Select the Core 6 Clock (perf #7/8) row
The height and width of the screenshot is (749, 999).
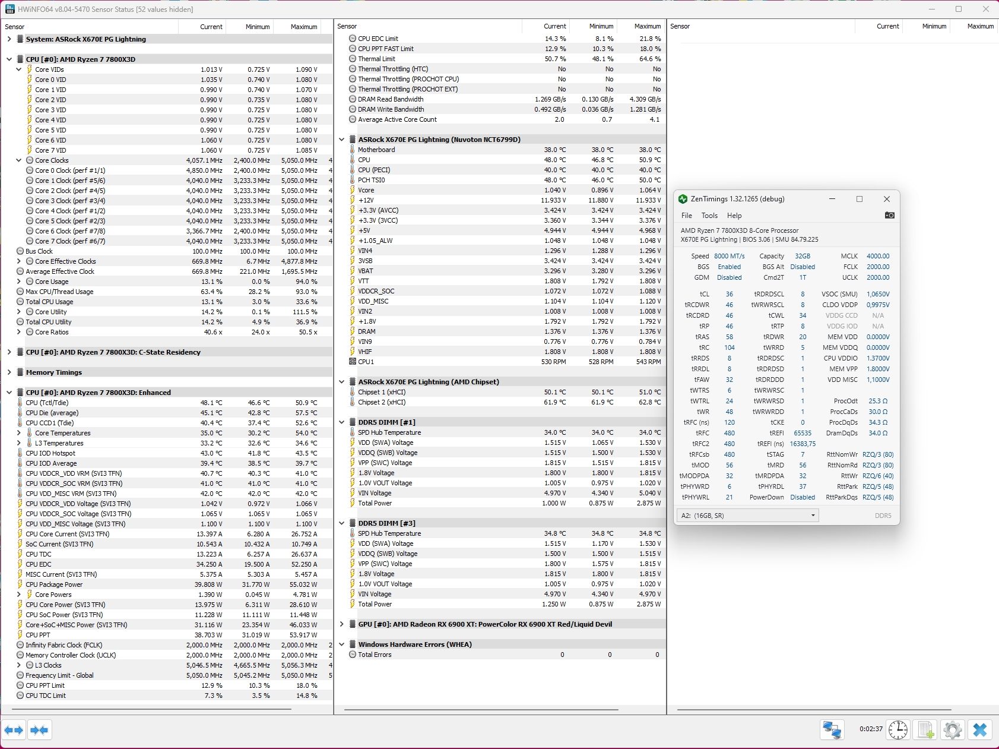(x=167, y=231)
